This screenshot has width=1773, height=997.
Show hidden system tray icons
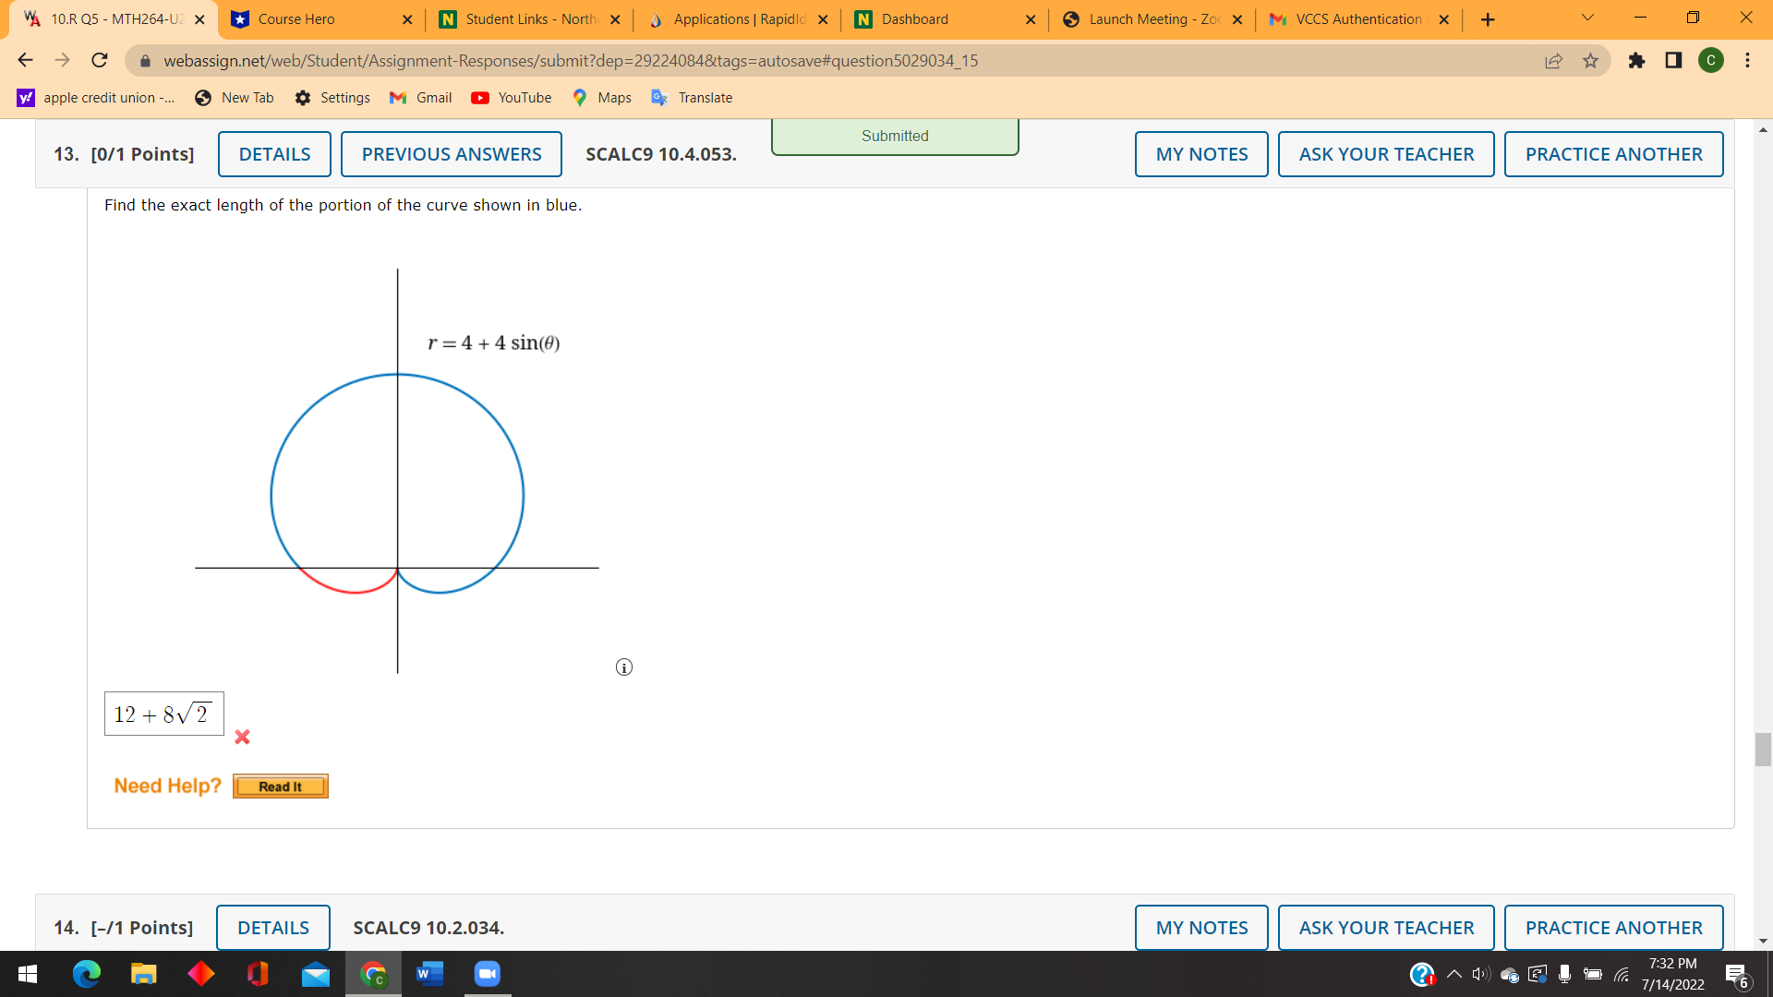1453,974
